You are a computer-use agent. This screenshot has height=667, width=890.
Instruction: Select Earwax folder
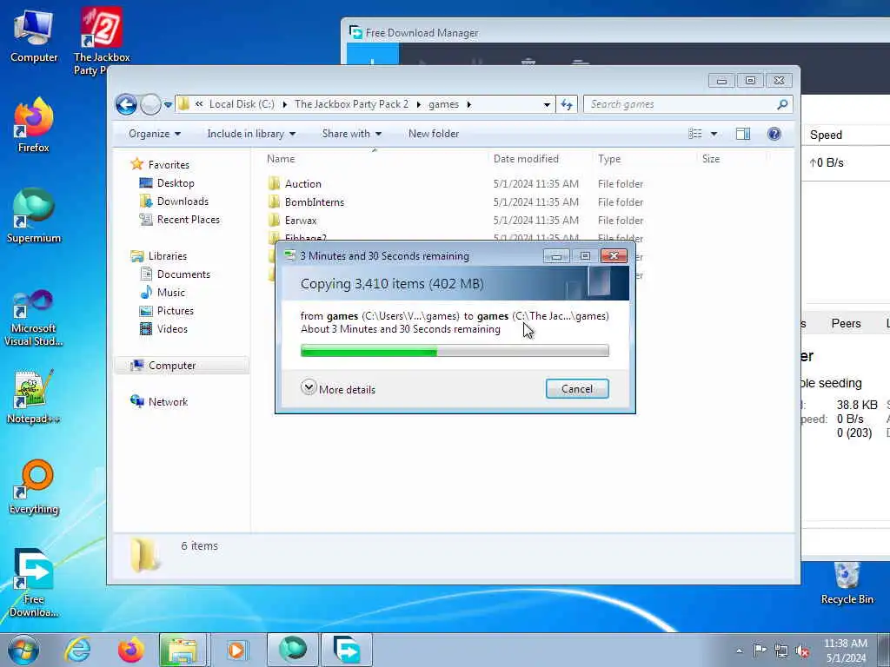301,220
